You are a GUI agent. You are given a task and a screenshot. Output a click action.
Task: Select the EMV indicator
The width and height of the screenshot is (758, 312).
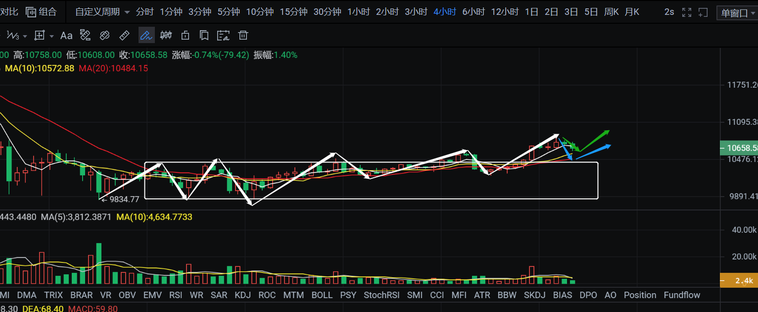pyautogui.click(x=152, y=295)
